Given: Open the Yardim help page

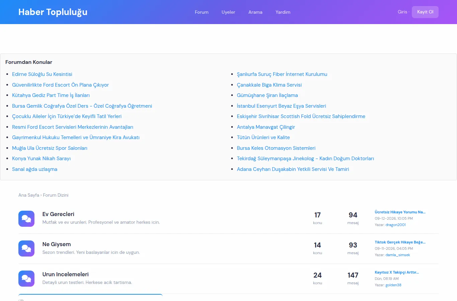Looking at the screenshot, I should tap(283, 12).
